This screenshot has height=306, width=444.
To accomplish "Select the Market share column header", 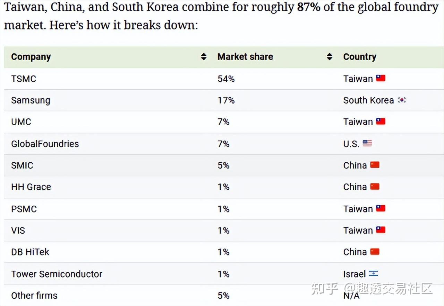I will [x=245, y=57].
